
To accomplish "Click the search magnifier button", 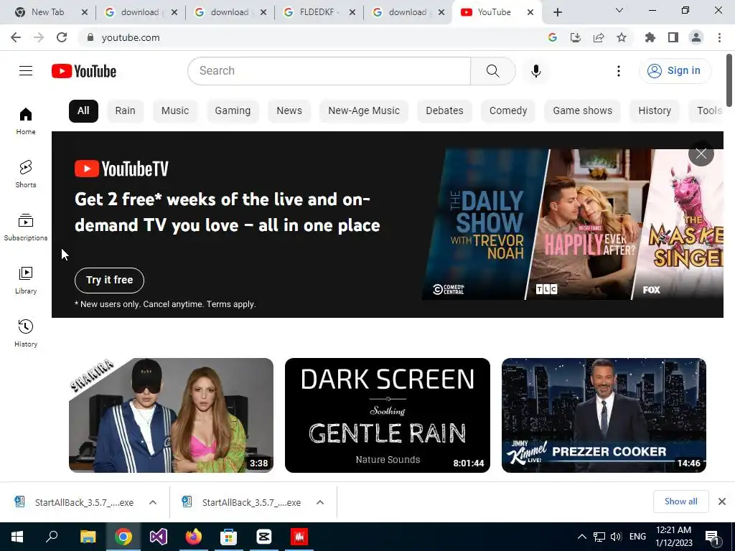I will click(492, 71).
